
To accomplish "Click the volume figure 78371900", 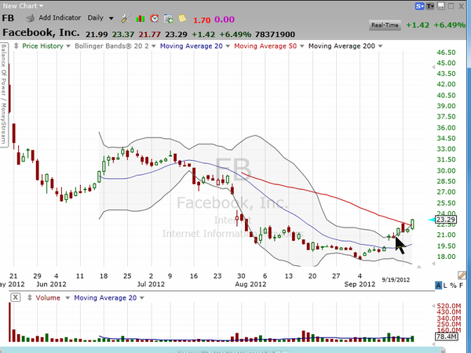I will click(275, 35).
